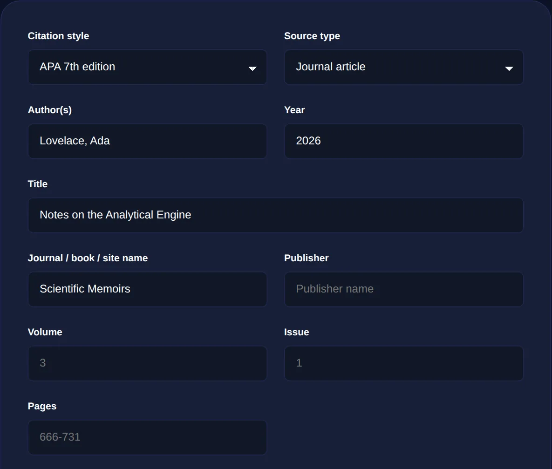Click the Title field with Notes on the Analytical Engine
The image size is (552, 469).
coord(275,215)
